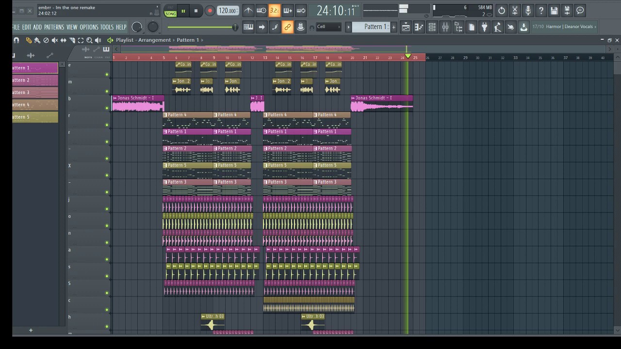
Task: Click the Save project floppy icon
Action: pos(554,10)
